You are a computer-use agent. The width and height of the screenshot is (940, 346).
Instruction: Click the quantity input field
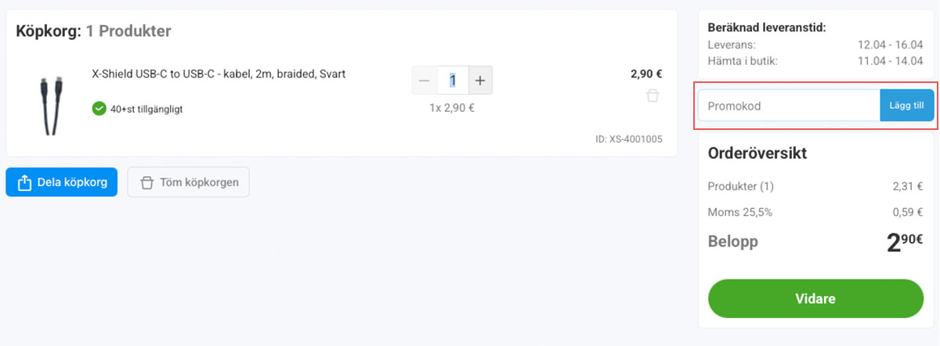point(453,80)
